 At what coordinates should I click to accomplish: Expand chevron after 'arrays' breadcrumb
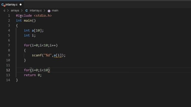point(22,11)
